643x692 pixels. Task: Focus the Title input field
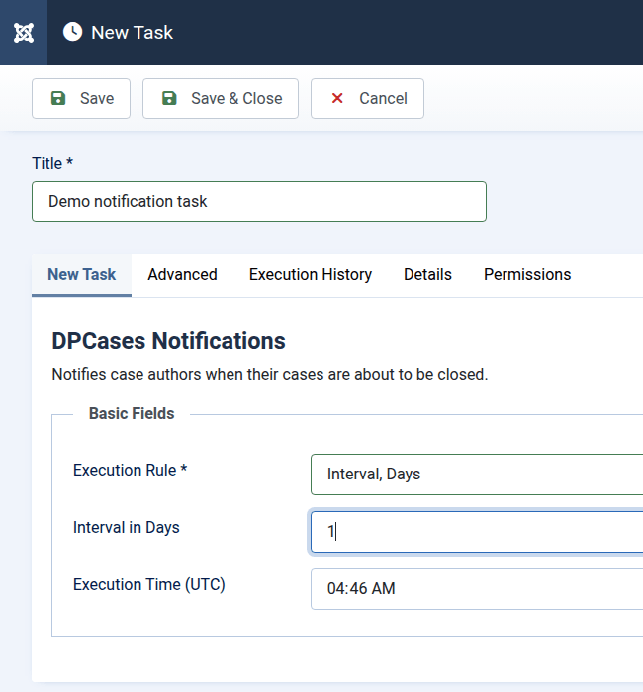pyautogui.click(x=259, y=202)
